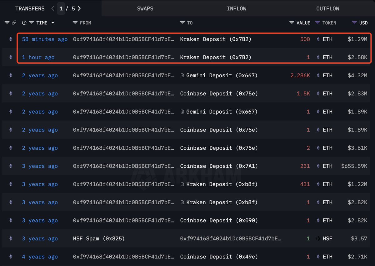Image resolution: width=375 pixels, height=266 pixels.
Task: Open Kraken Deposit (0x7B2) in the 500 ETH row
Action: (216, 39)
